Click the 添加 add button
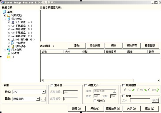The image size is (161, 113). pos(77,46)
